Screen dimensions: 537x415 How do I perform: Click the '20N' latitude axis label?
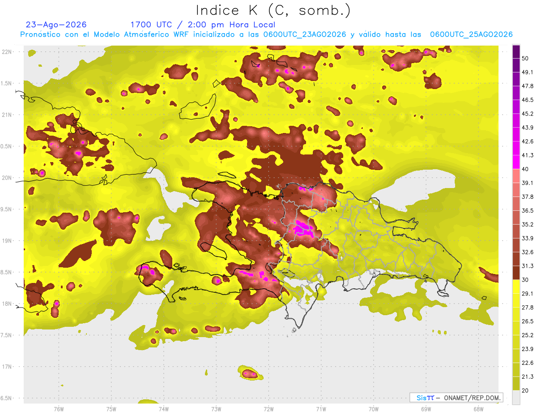[x=7, y=178]
